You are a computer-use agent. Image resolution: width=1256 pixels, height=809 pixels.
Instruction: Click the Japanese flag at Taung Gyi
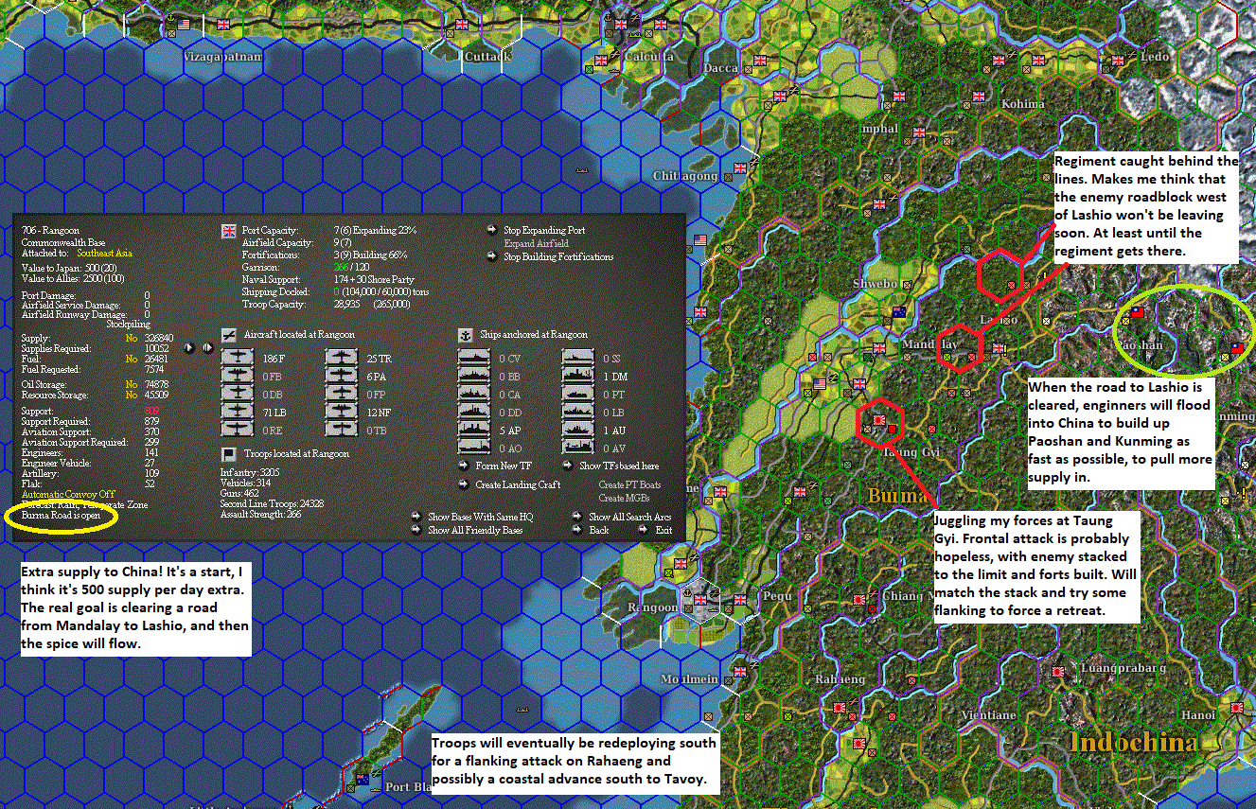coord(879,419)
